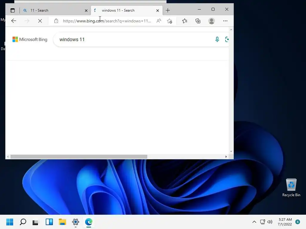Open taskbar Search
Screen dimensions: 306x229
click(x=23, y=222)
